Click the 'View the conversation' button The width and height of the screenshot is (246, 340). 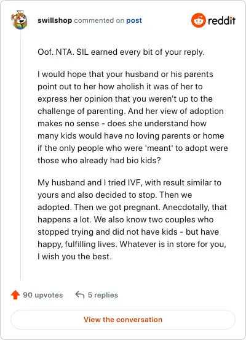(x=123, y=320)
